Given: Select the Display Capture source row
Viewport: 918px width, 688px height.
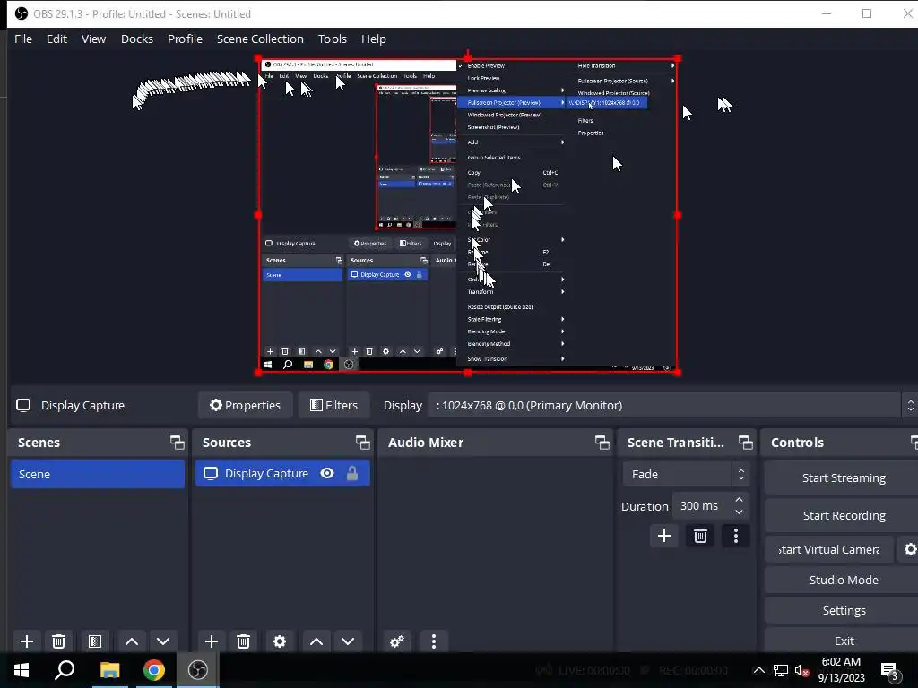Looking at the screenshot, I should click(282, 473).
